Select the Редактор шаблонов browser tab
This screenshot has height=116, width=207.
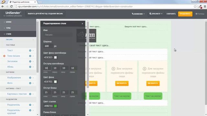tap(22, 2)
